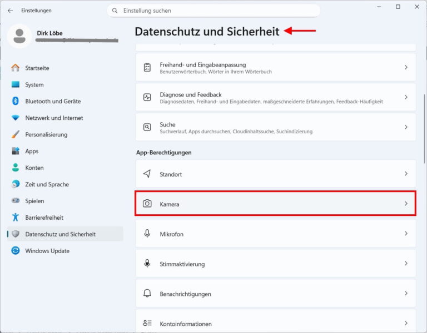Expand Diagnose und Feedback chevron
Image resolution: width=427 pixels, height=333 pixels.
406,97
